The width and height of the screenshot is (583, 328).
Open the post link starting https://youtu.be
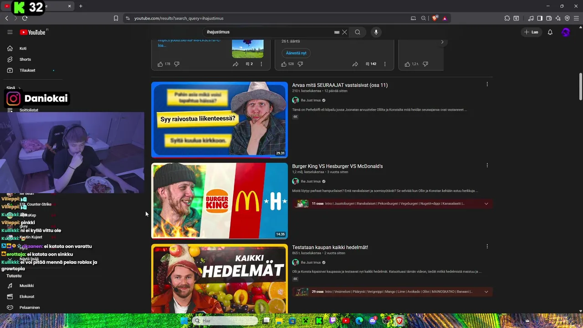pos(189,42)
